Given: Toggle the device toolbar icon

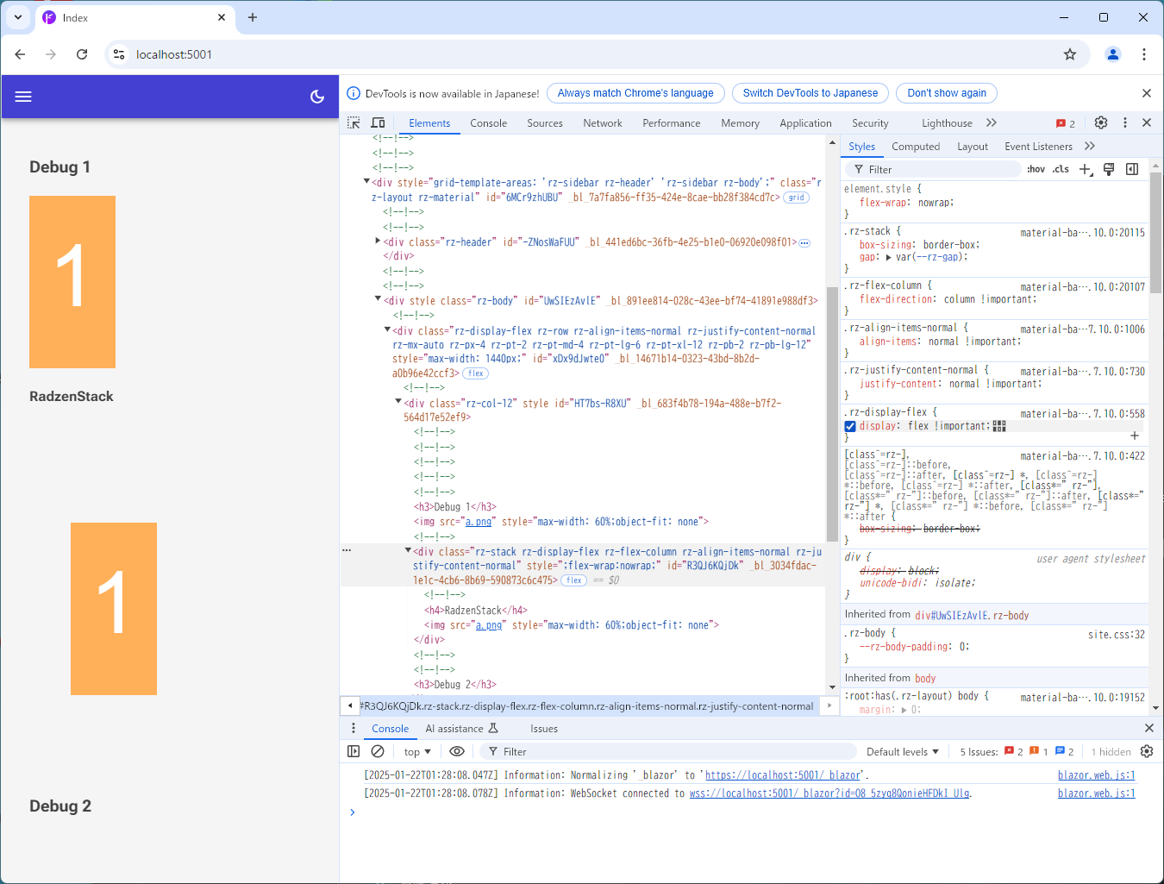Looking at the screenshot, I should pos(378,123).
